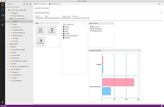
Task: Expand the Views folder
Action: (x=9, y=24)
